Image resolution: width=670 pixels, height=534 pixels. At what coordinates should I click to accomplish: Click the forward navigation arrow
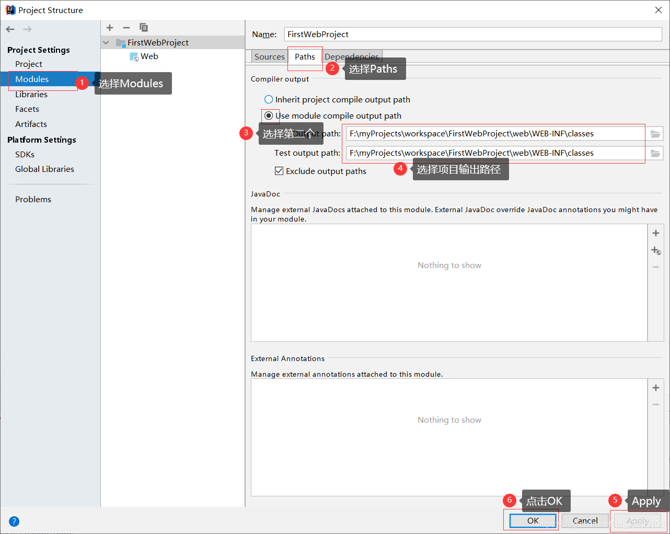coord(27,29)
